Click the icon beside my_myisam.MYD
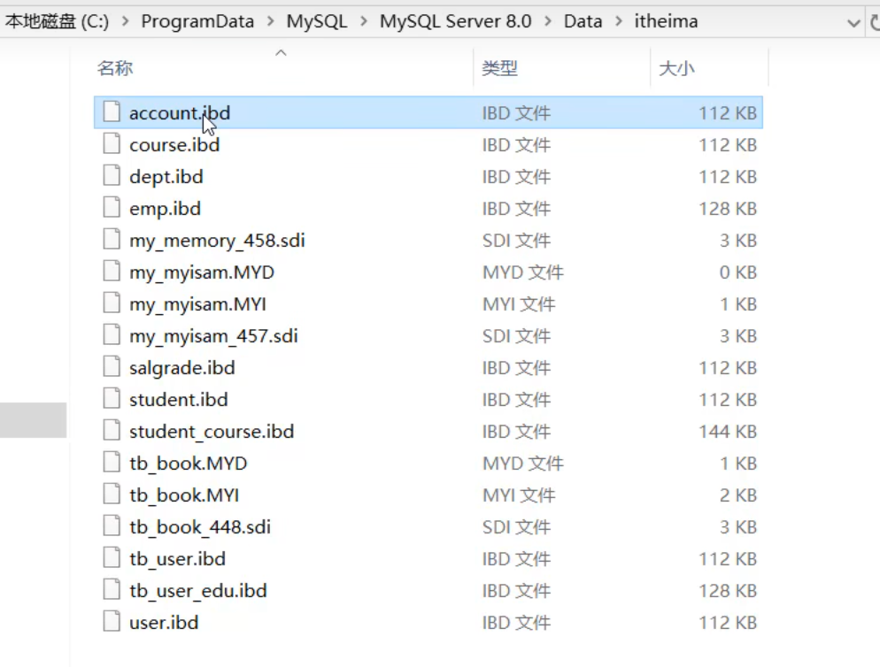The image size is (880, 667). point(111,272)
